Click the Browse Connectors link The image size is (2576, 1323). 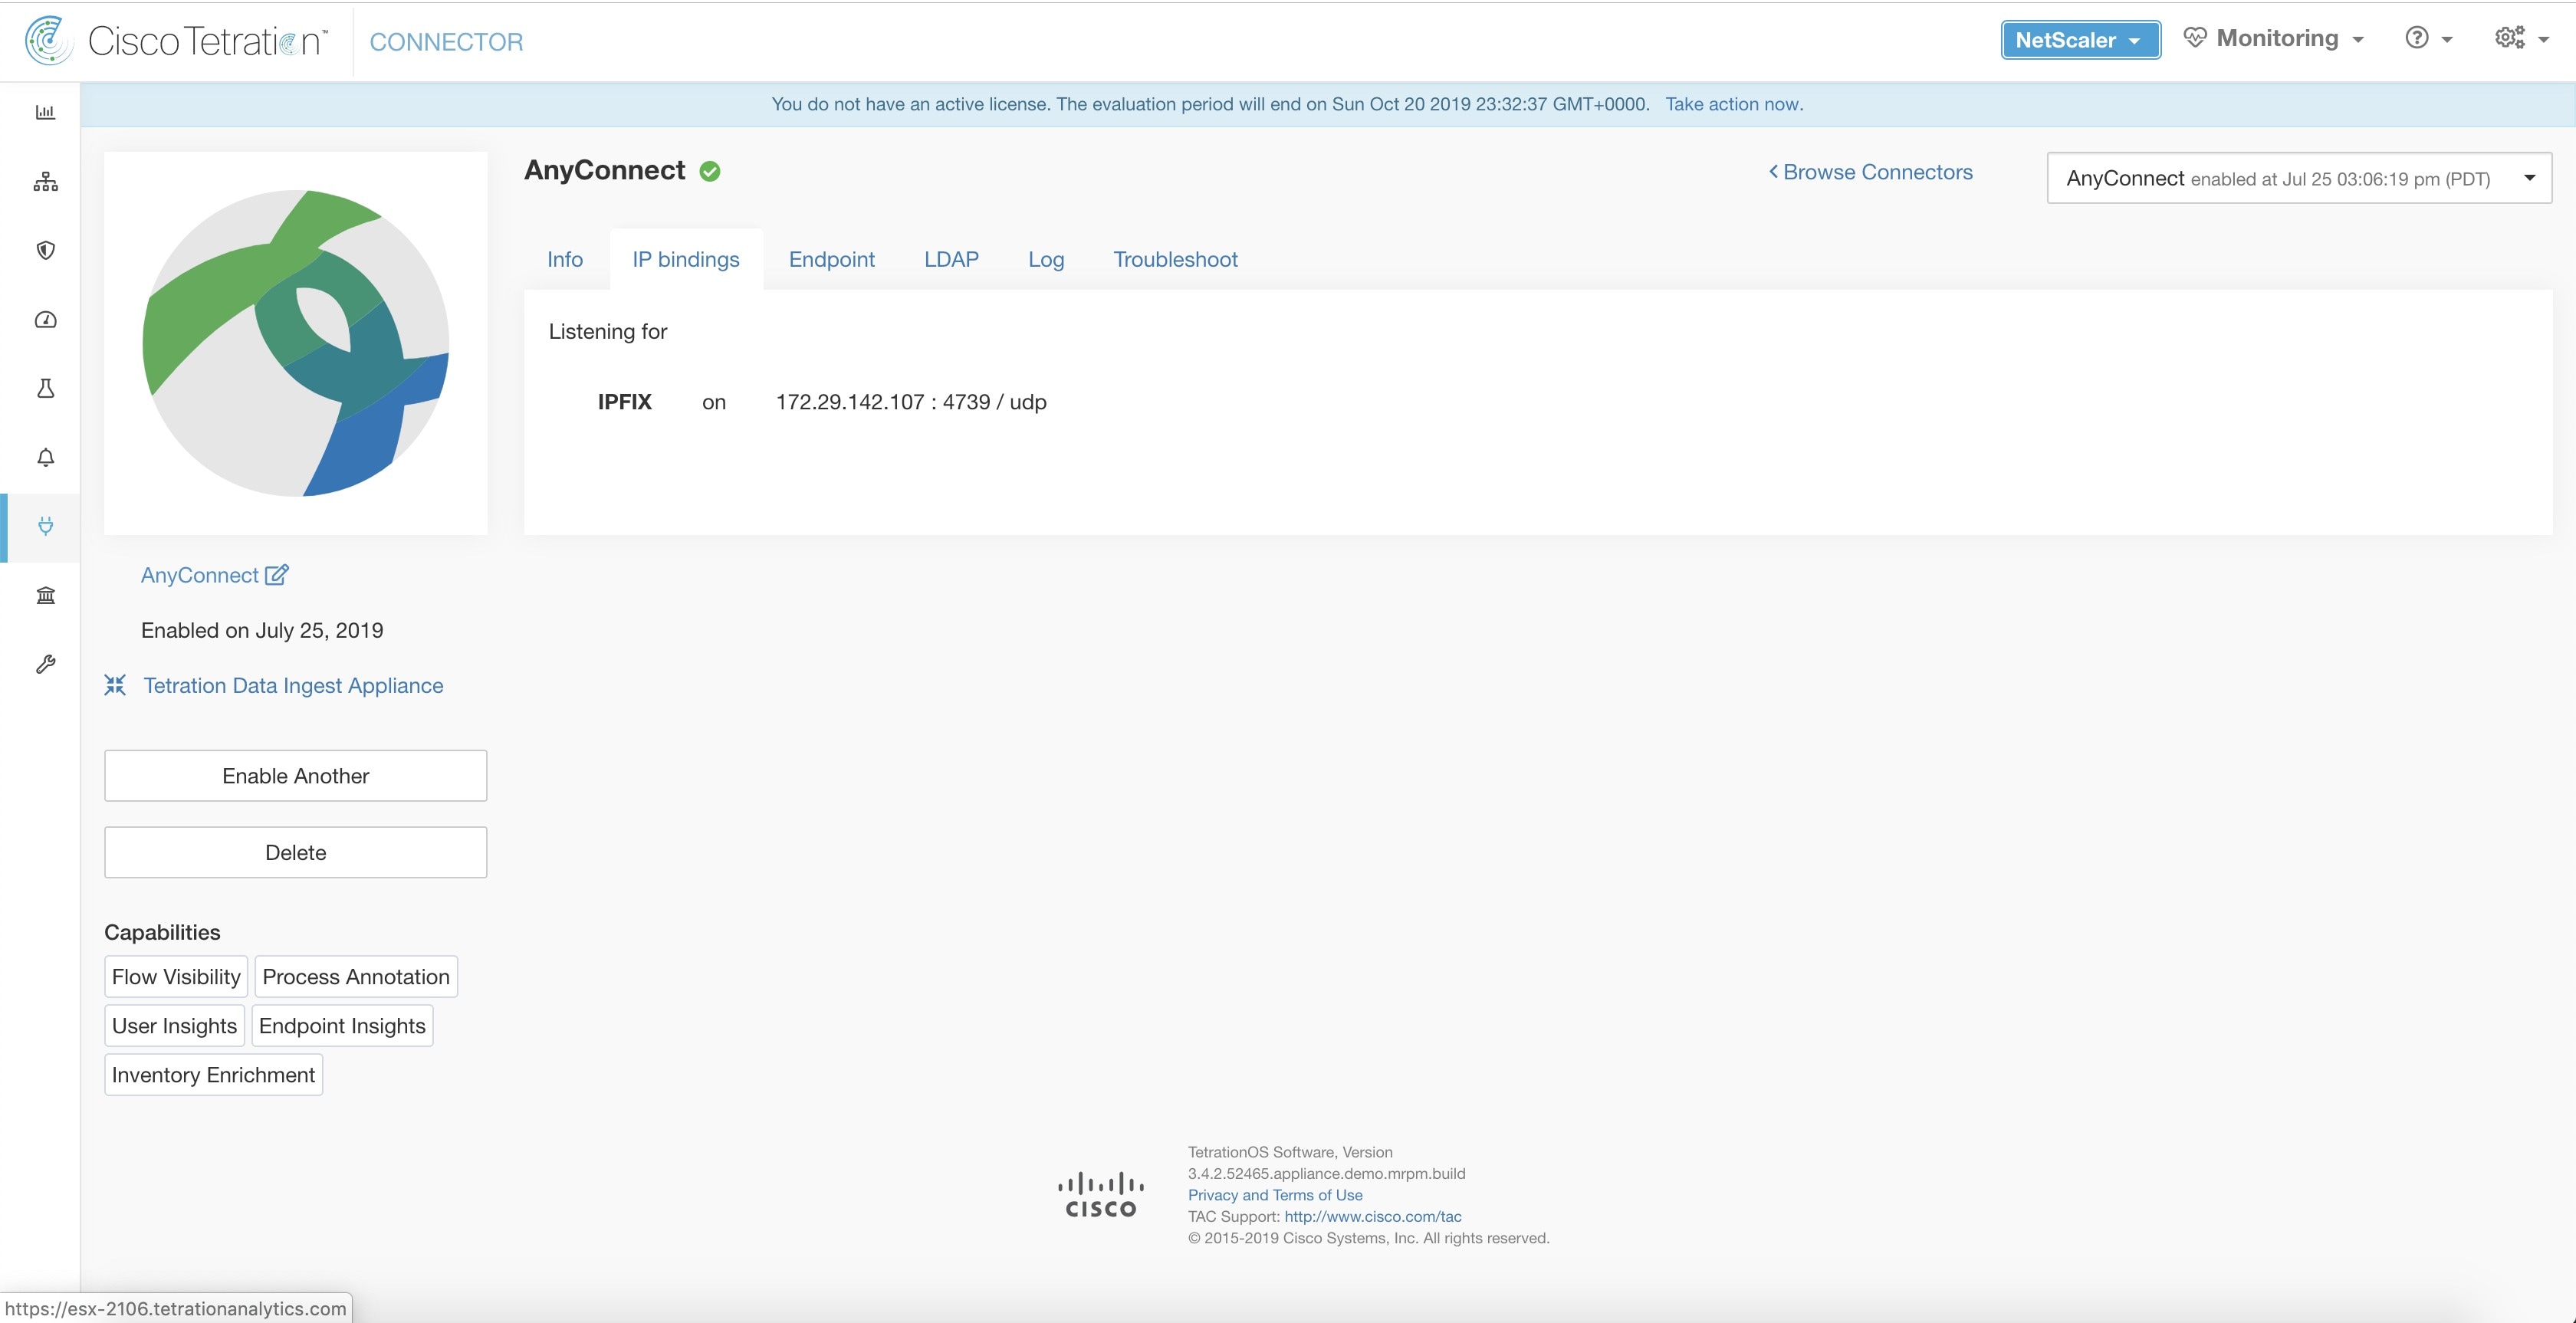pyautogui.click(x=1869, y=170)
